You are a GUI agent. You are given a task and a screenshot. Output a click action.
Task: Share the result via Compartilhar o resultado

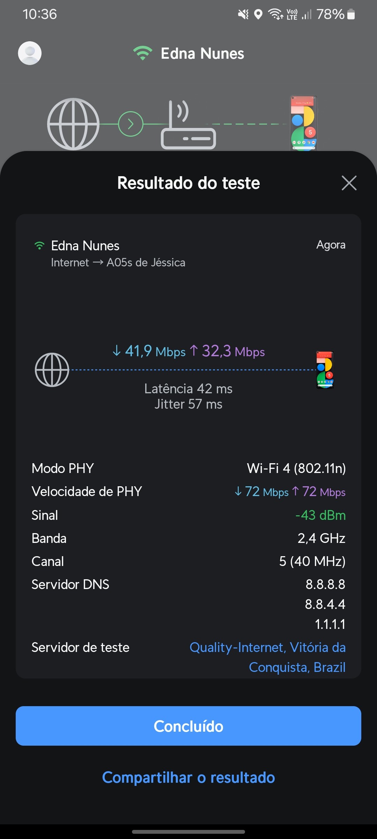188,777
